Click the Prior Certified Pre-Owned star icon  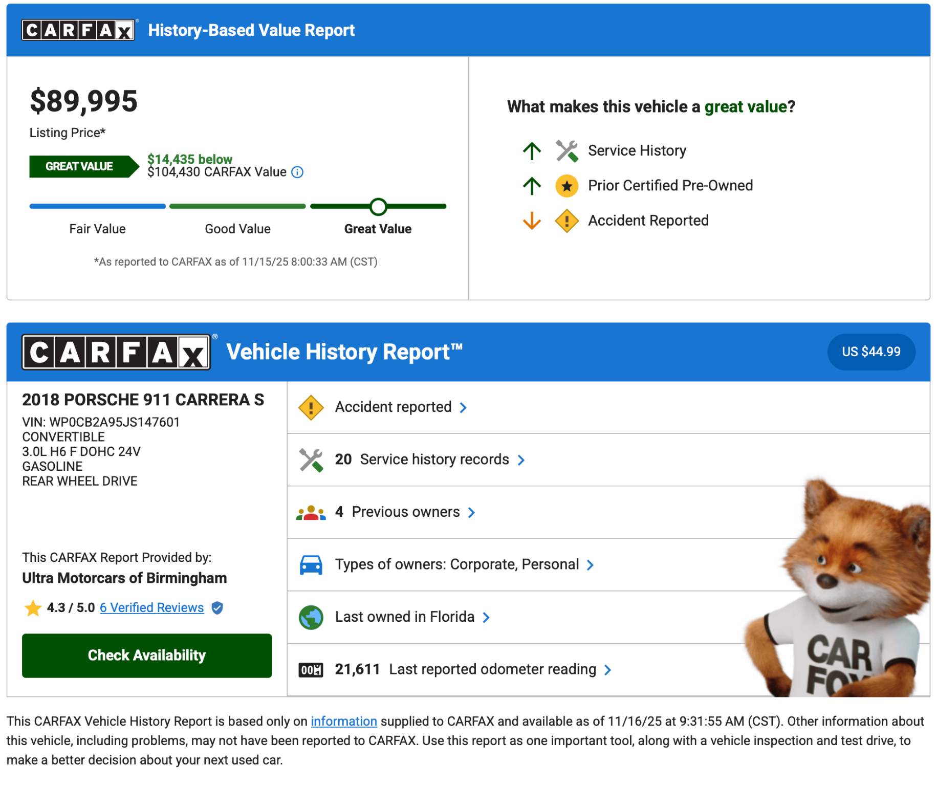[x=566, y=186]
